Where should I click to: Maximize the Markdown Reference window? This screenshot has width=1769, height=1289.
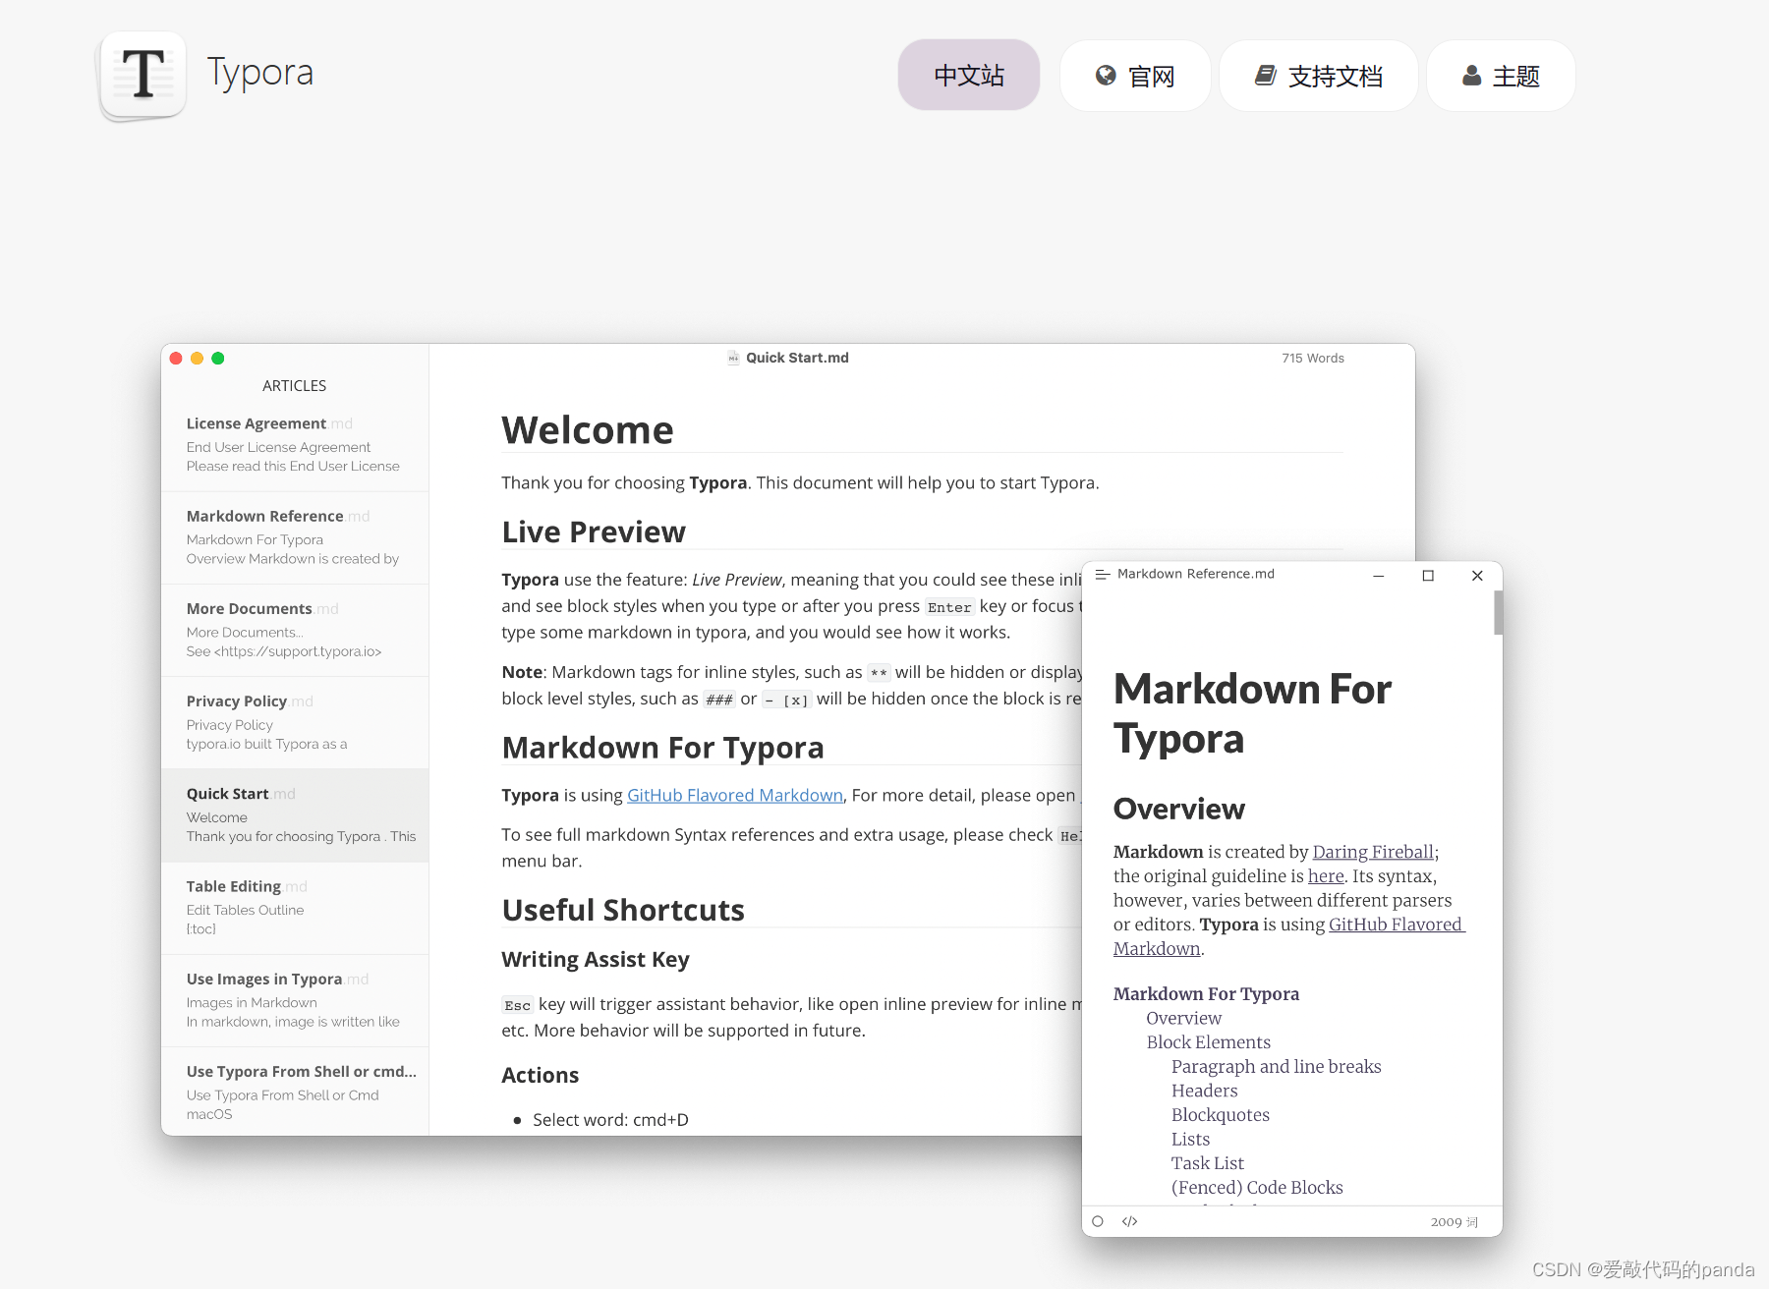pos(1428,576)
